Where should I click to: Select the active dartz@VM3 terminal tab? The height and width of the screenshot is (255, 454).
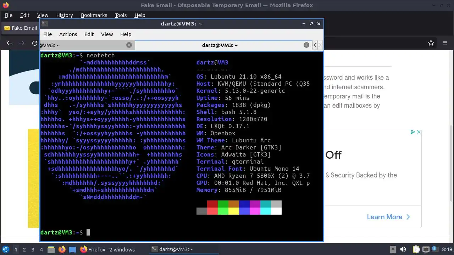223,45
